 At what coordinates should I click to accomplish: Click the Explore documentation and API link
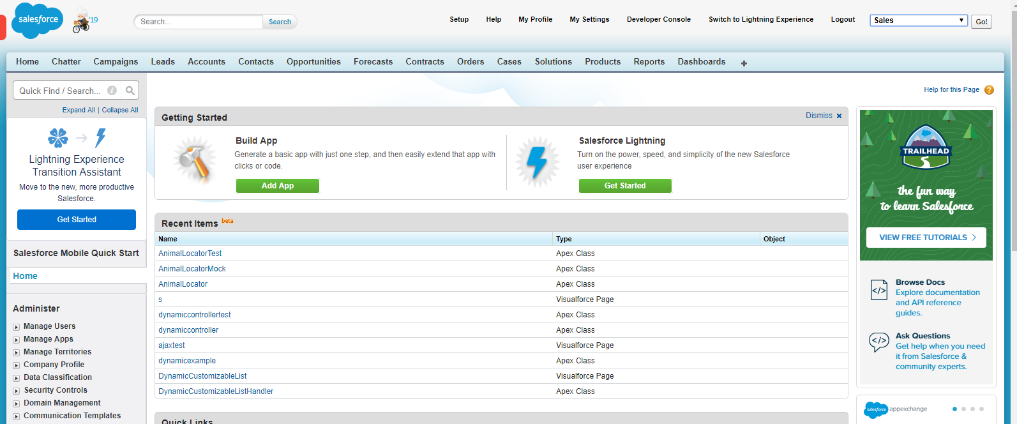pos(937,303)
